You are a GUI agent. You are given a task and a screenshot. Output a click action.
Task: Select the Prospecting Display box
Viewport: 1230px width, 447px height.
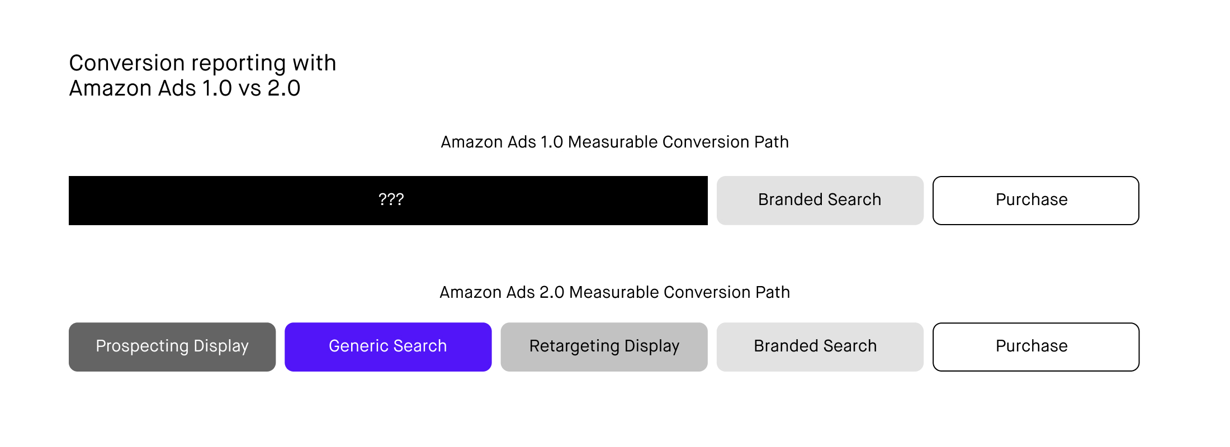(x=172, y=347)
